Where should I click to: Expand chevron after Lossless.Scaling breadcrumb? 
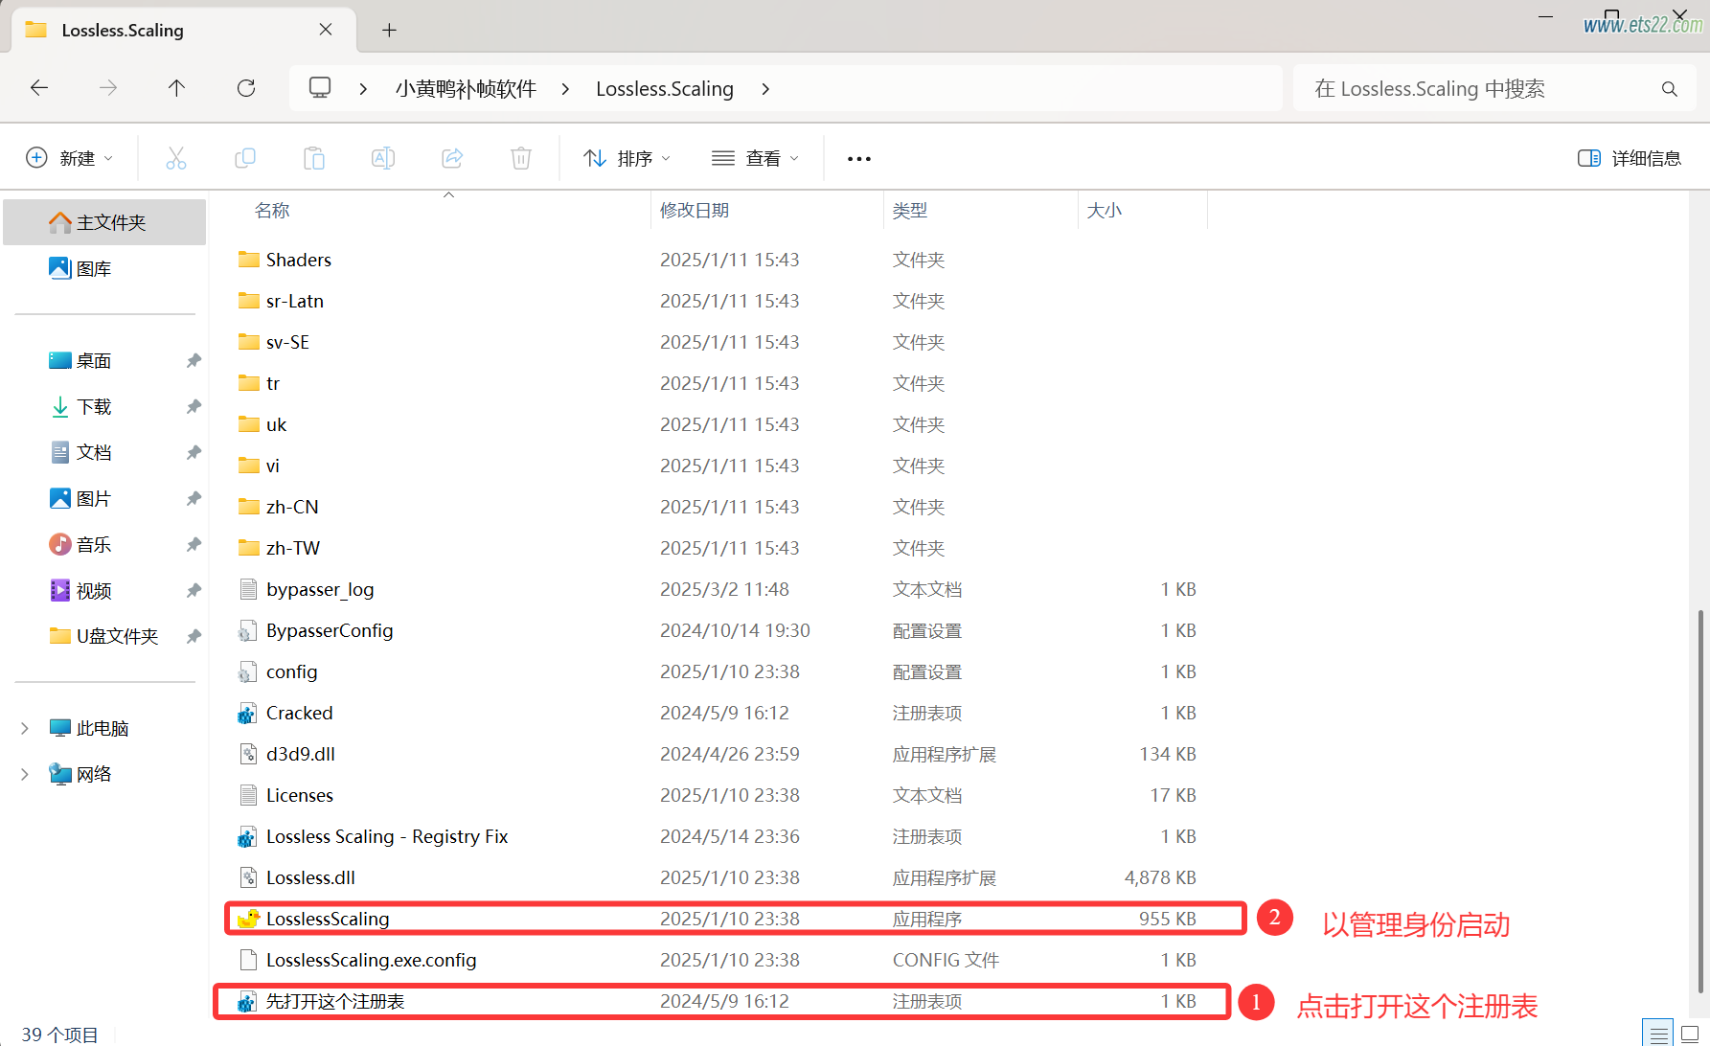(x=764, y=89)
